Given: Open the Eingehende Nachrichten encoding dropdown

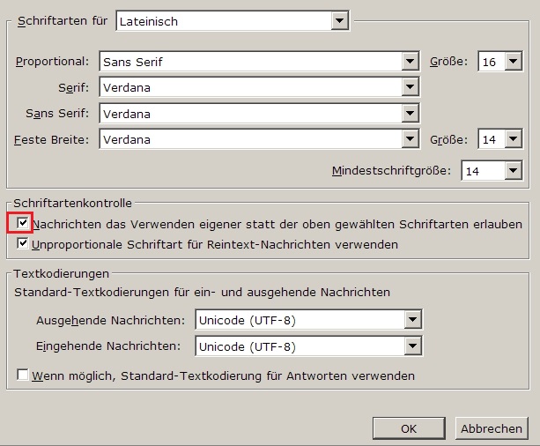Looking at the screenshot, I should (411, 346).
